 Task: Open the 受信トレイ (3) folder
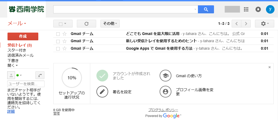(20, 45)
